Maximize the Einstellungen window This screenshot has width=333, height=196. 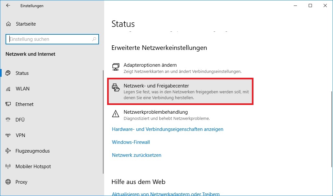310,6
